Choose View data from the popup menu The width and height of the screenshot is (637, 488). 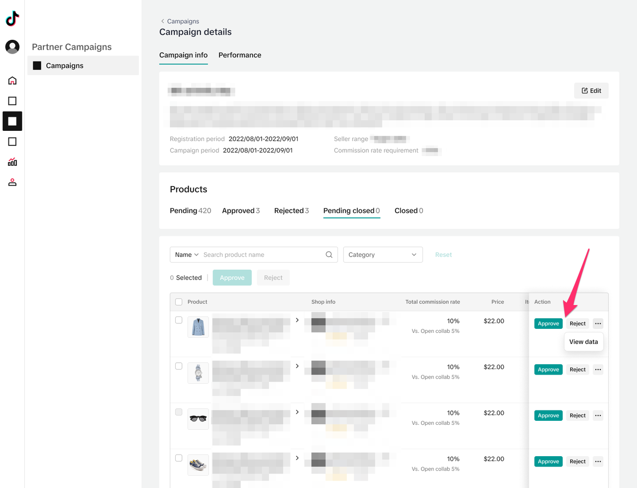(583, 342)
